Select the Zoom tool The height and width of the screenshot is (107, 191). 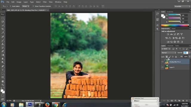pyautogui.click(x=3, y=85)
